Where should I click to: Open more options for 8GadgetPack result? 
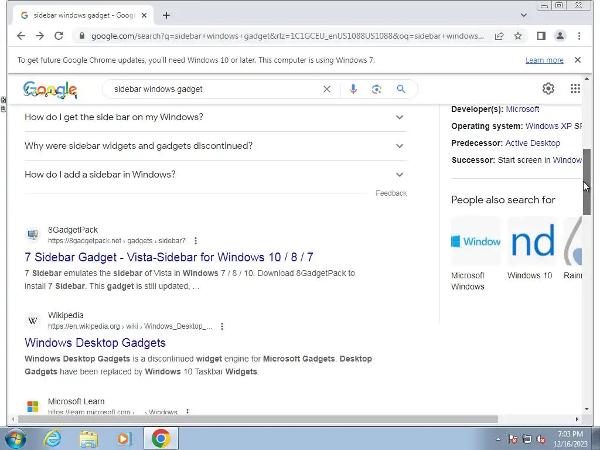196,241
